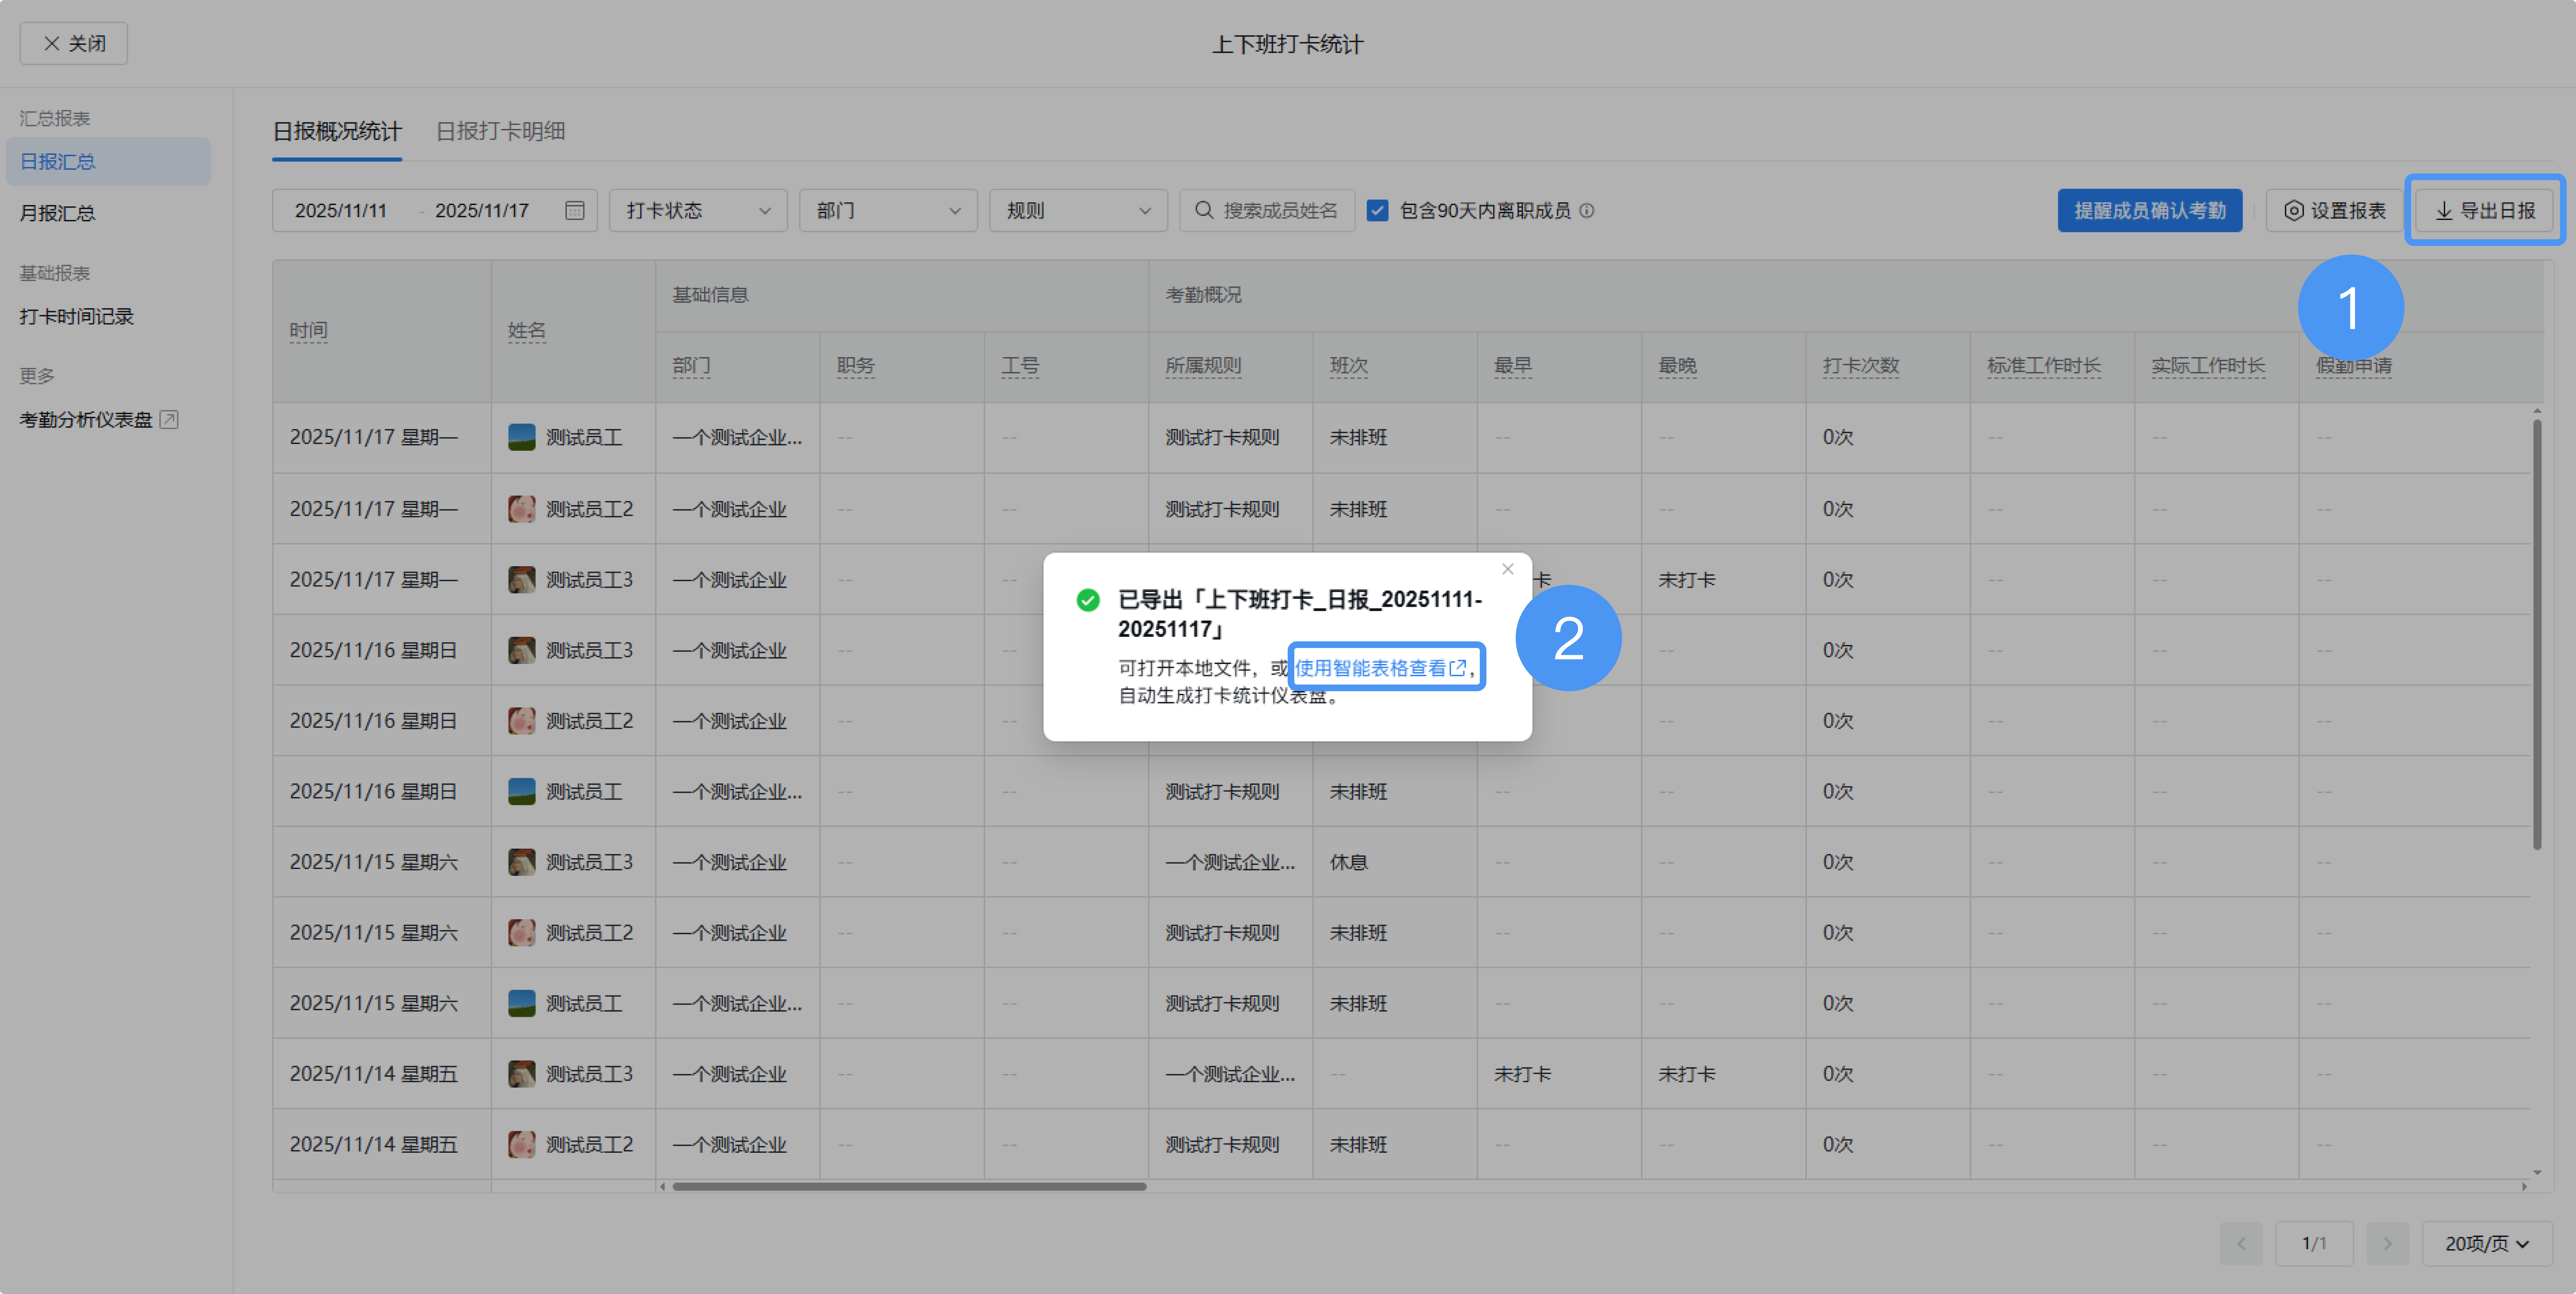Click the external link icon next to 考勤分析仪表盘
Screen dimensions: 2576x1294
[169, 419]
